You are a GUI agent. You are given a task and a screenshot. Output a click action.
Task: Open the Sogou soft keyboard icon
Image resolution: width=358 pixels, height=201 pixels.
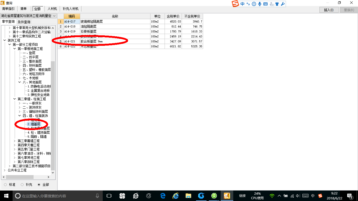[265, 4]
